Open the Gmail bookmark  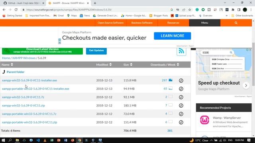(59, 16)
